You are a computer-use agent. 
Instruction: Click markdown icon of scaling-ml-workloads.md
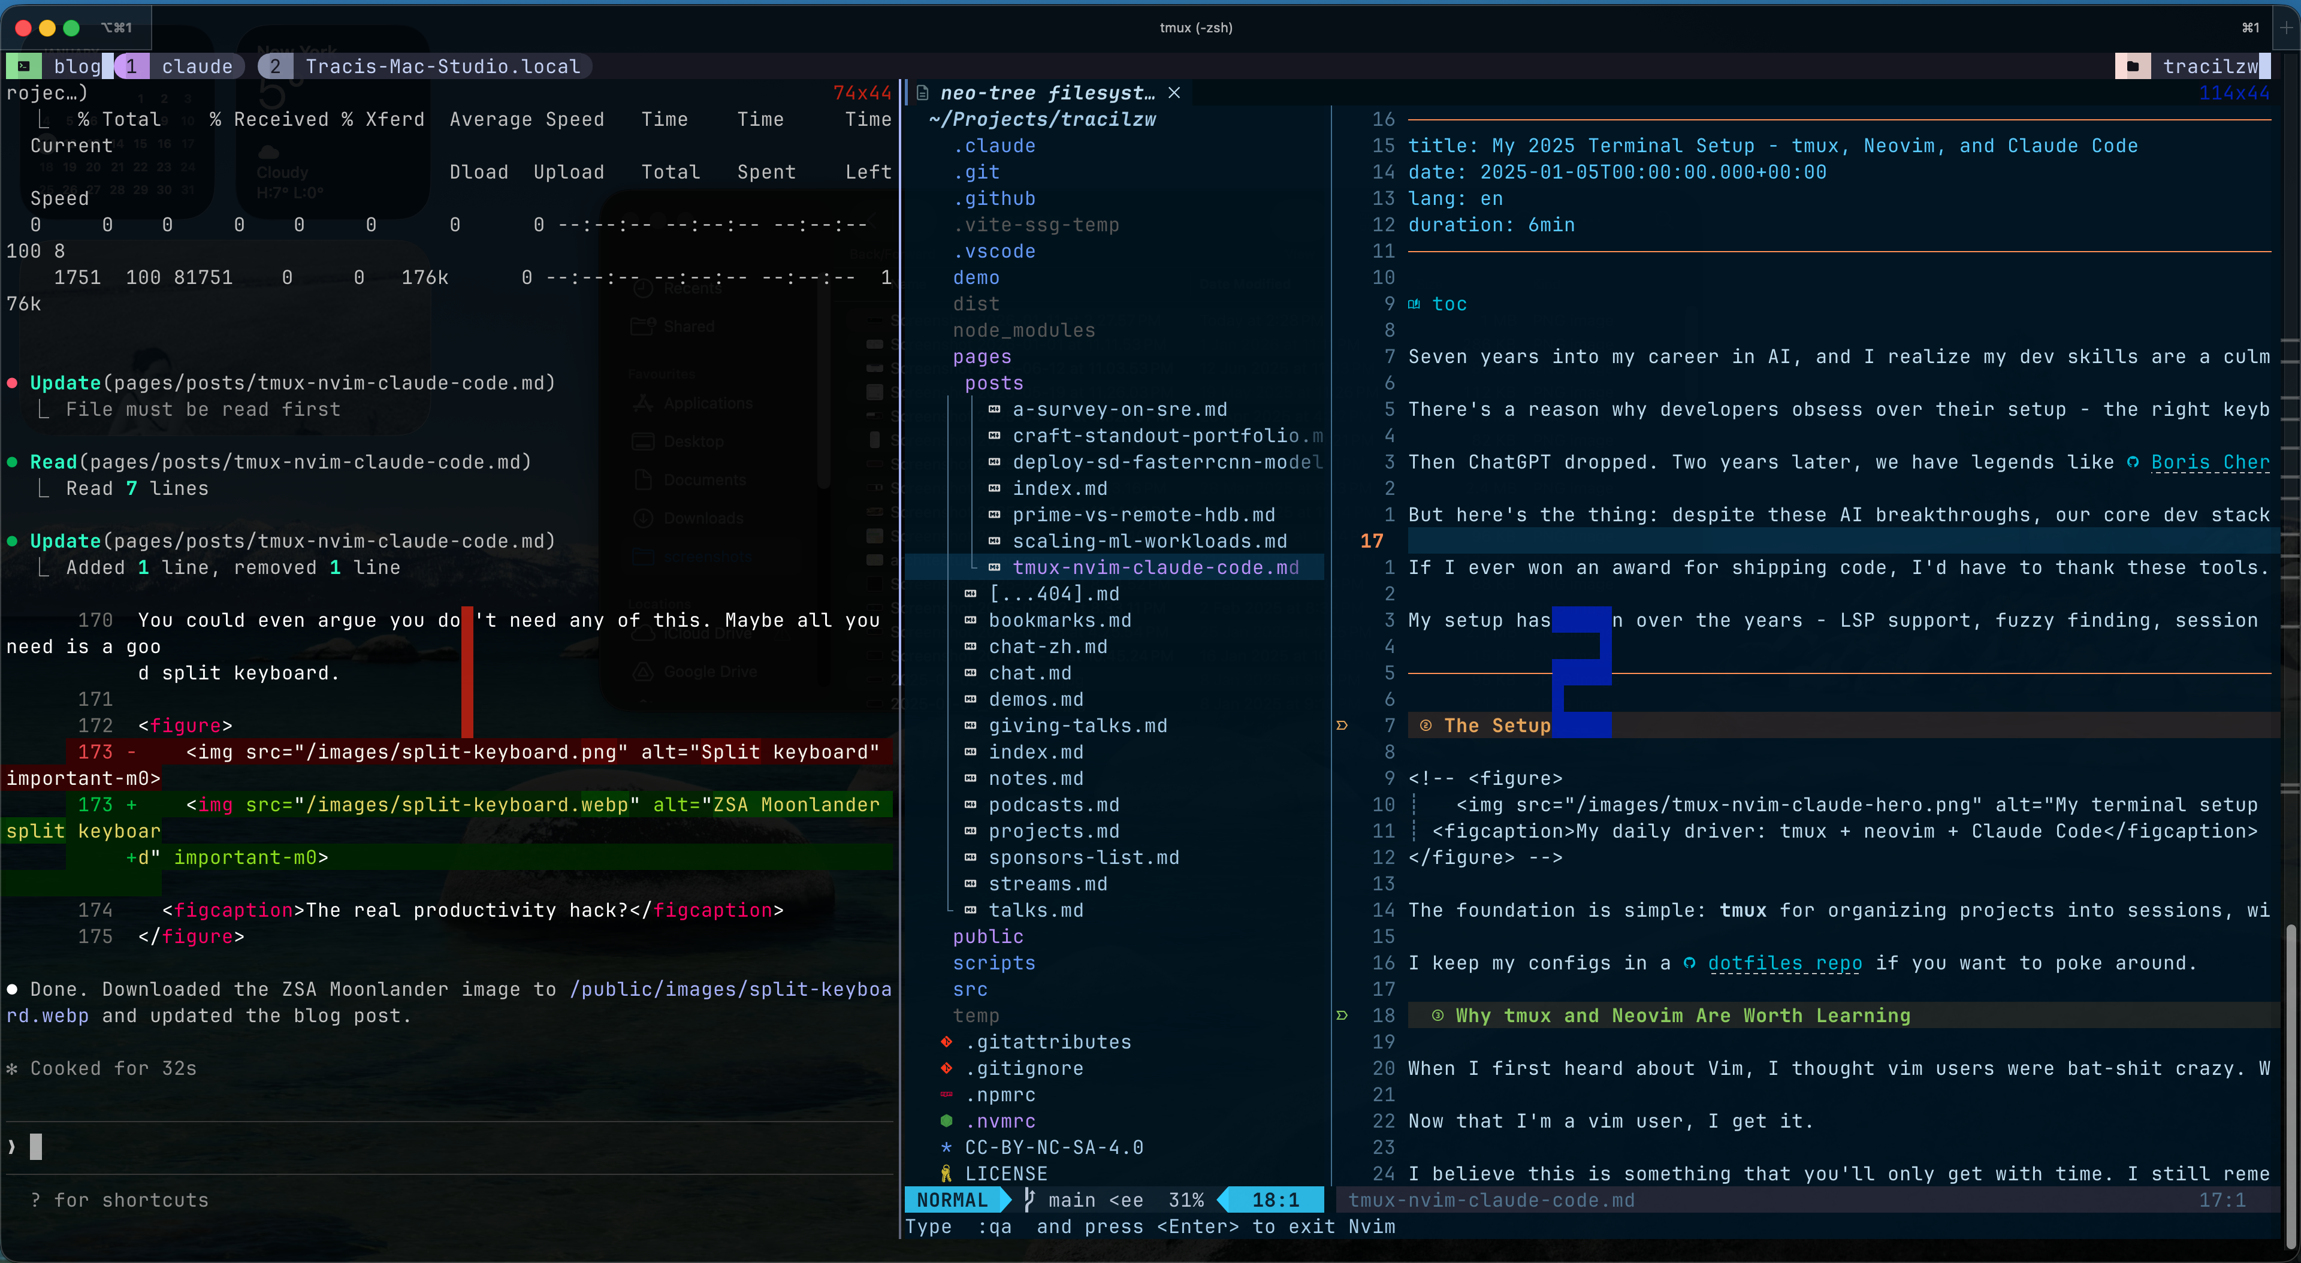tap(994, 541)
